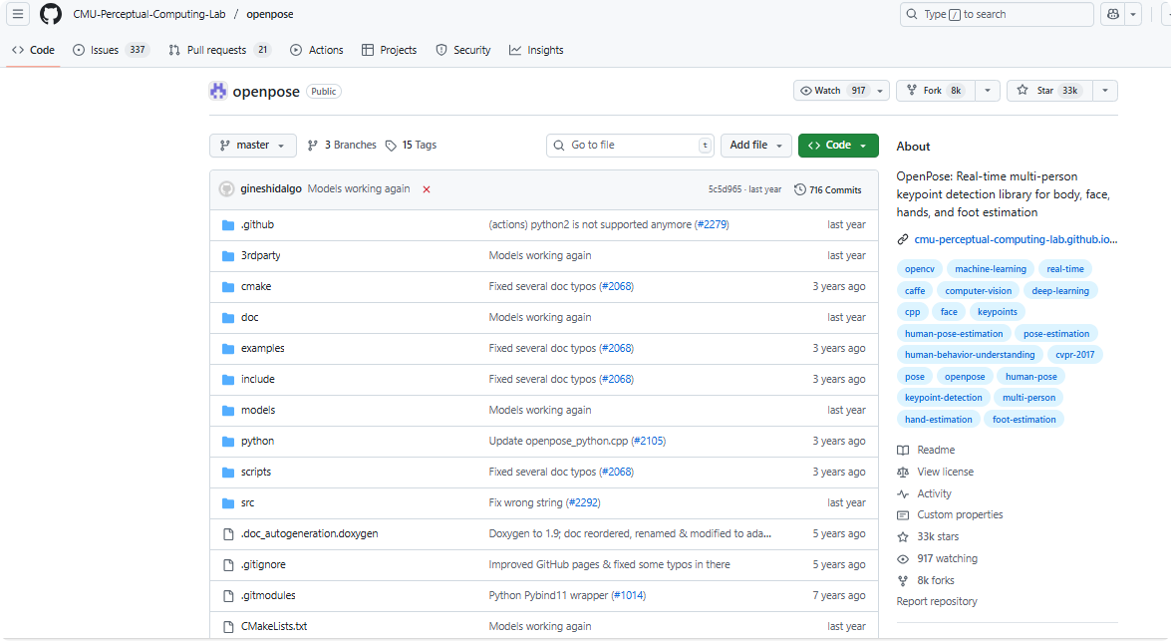Screen dimensions: 1171x641
Task: Open the include folder
Action: pos(258,380)
